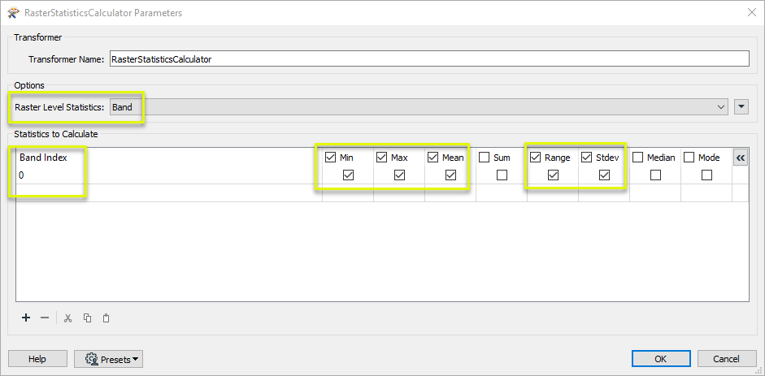The image size is (765, 376).
Task: Cut the selected row with the scissors icon
Action: point(68,318)
